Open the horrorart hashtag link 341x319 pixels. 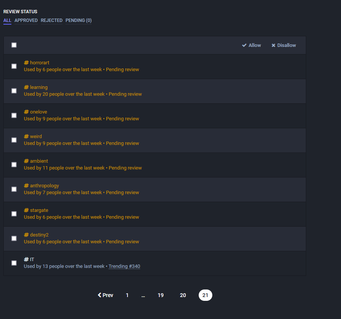click(37, 62)
